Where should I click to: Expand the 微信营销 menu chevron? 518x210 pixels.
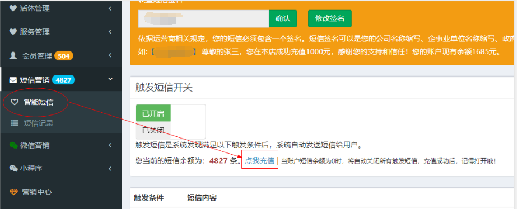(x=110, y=145)
